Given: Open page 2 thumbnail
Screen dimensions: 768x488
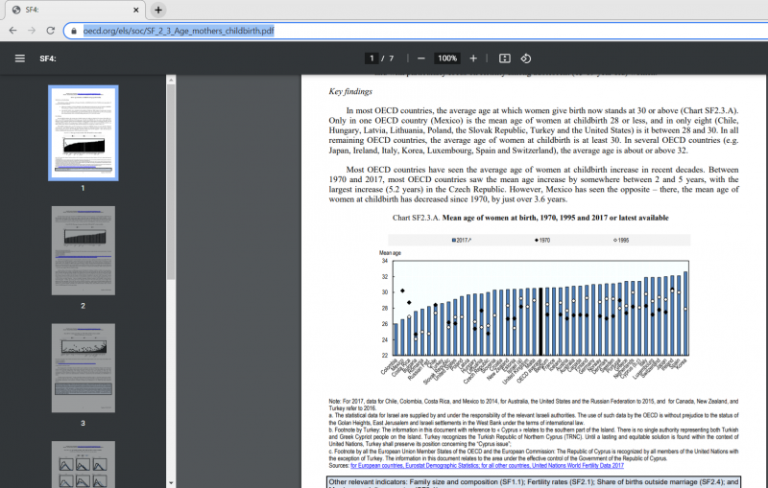Looking at the screenshot, I should click(84, 250).
